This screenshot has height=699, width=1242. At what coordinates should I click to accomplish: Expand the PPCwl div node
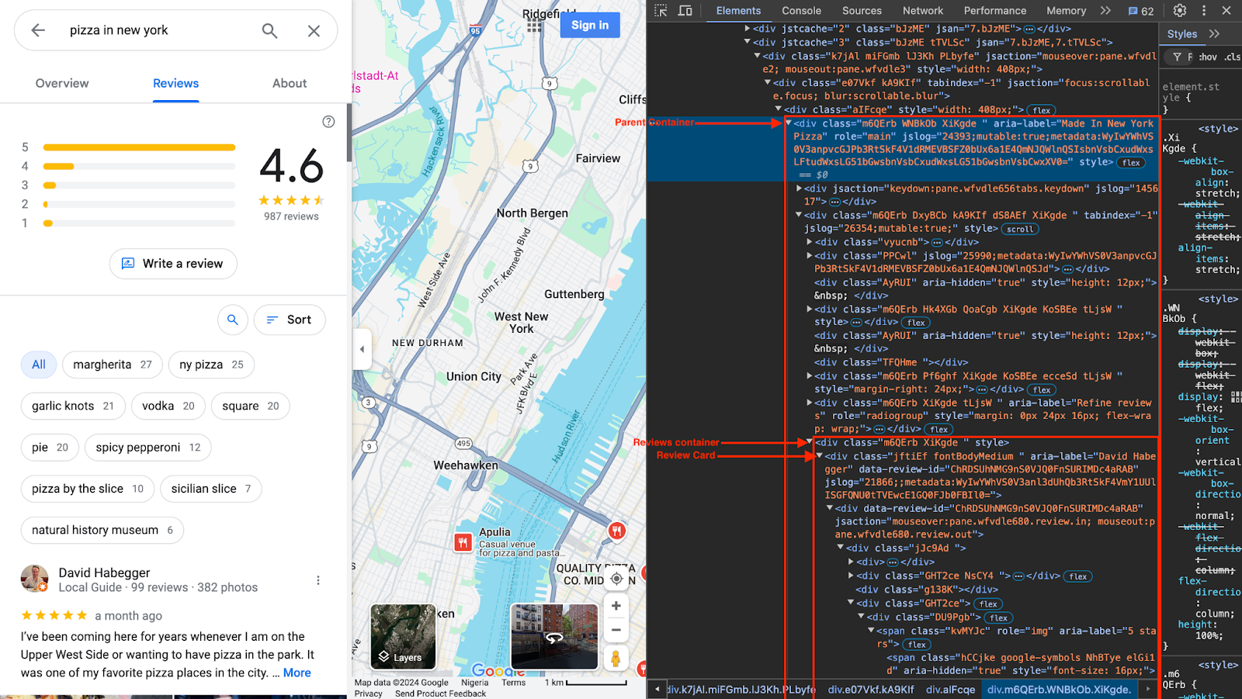coord(810,255)
